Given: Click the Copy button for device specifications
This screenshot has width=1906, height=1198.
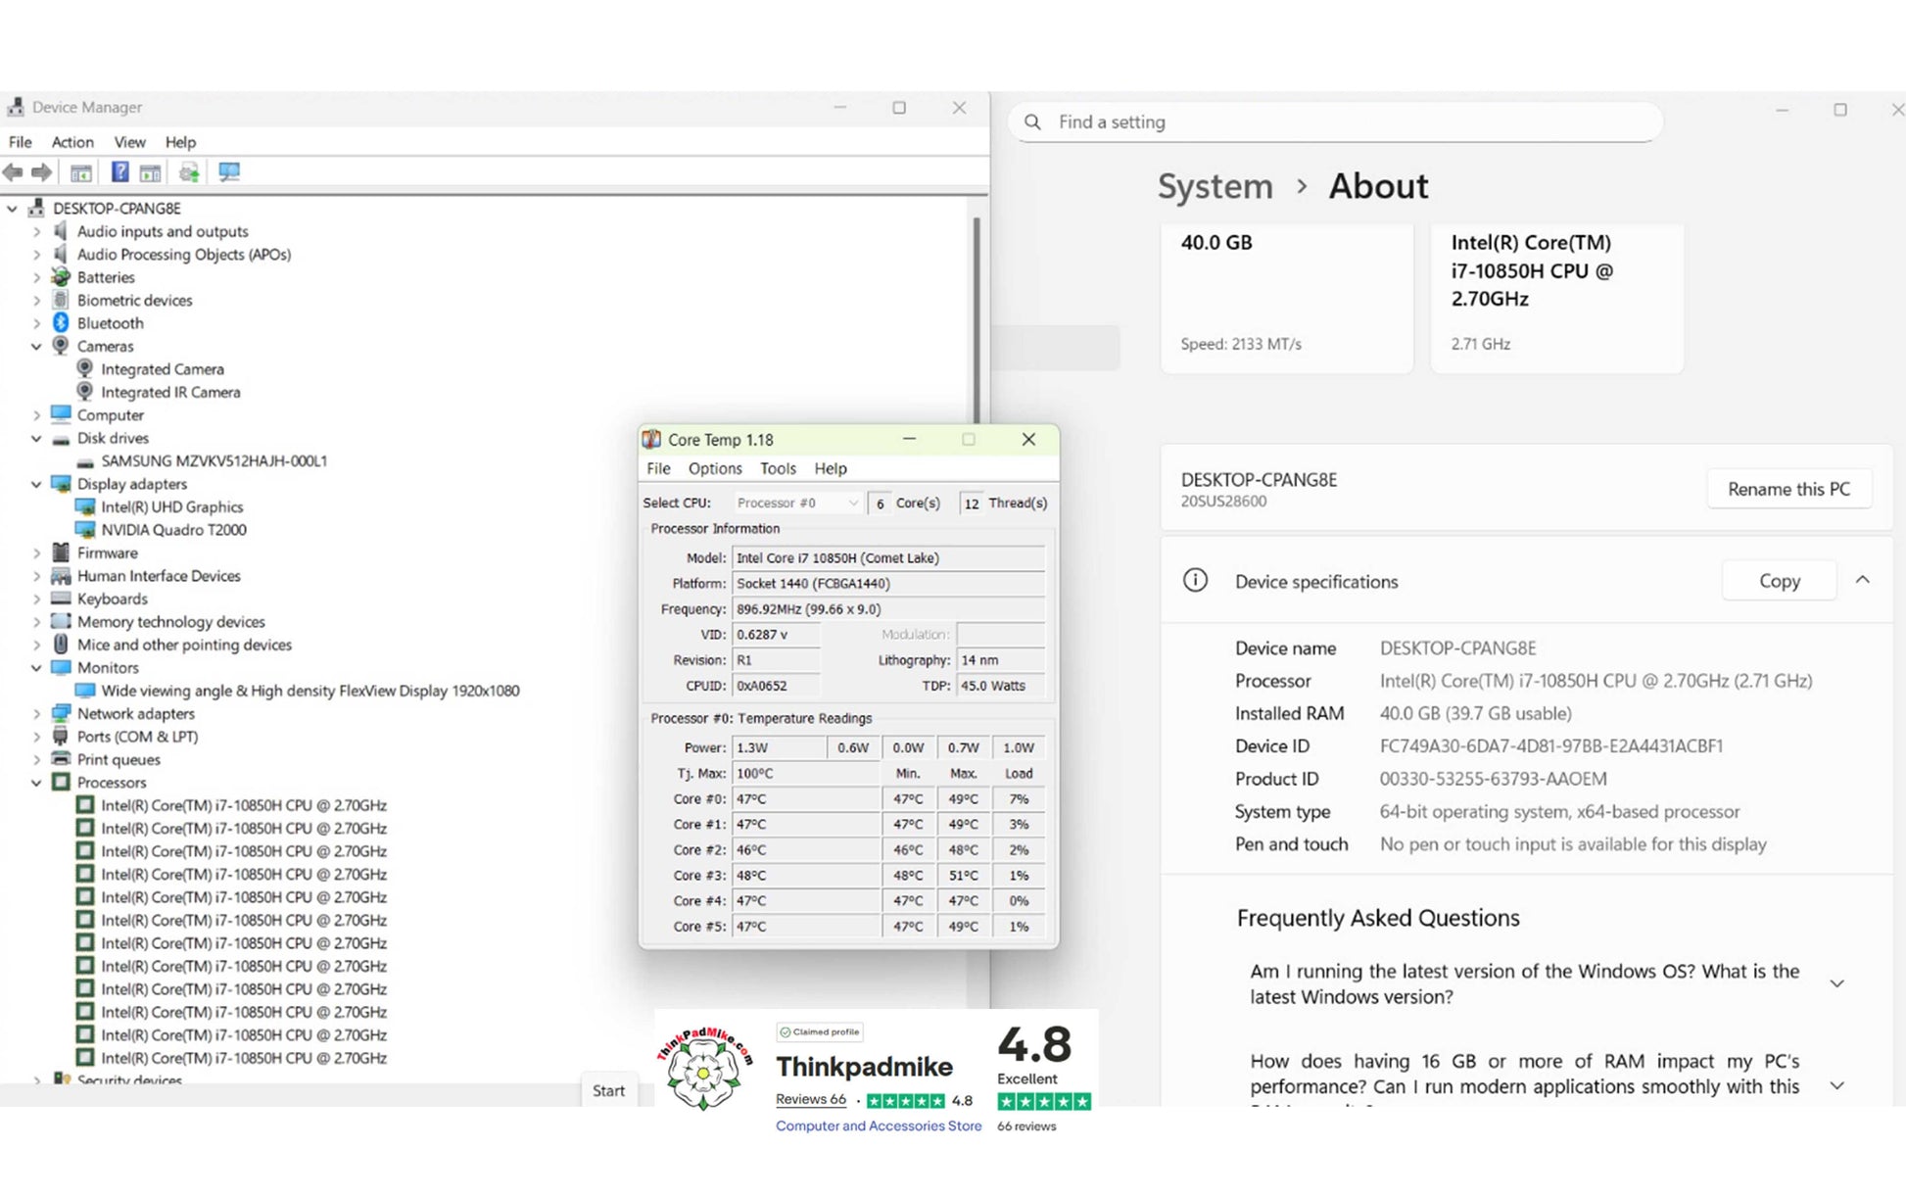Looking at the screenshot, I should 1779,581.
